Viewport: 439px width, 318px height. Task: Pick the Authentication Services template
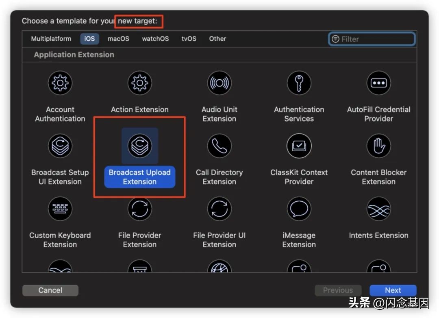coord(299,83)
